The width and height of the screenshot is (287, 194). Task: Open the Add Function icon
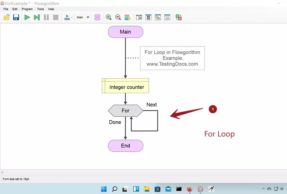point(97,17)
